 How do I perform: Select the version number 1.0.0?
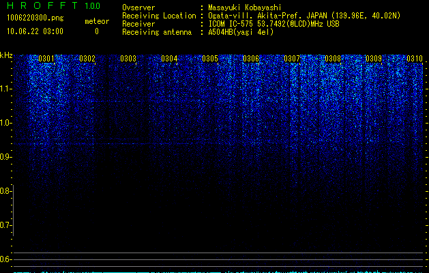point(93,6)
